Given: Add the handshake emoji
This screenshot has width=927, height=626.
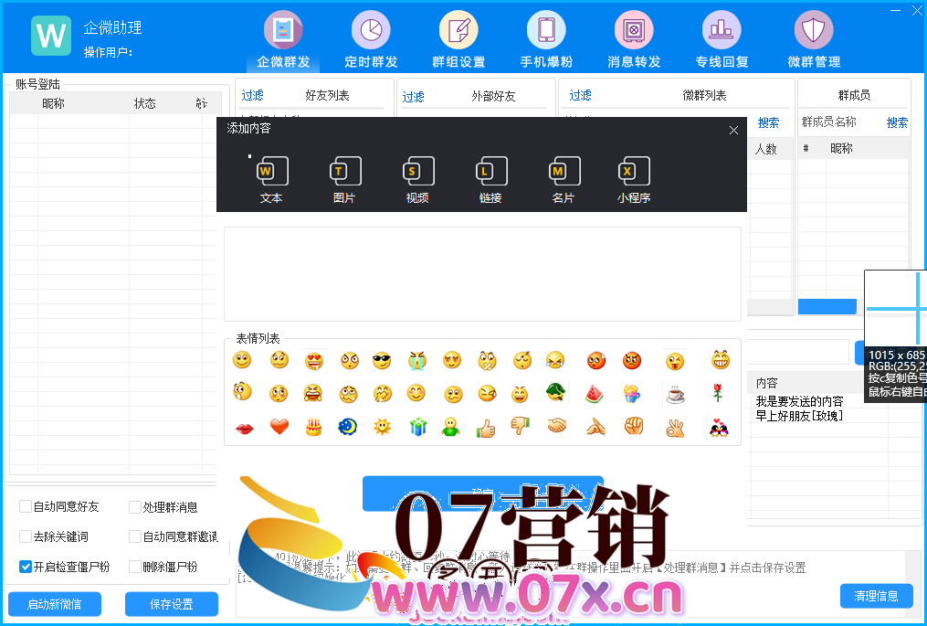Looking at the screenshot, I should point(556,426).
